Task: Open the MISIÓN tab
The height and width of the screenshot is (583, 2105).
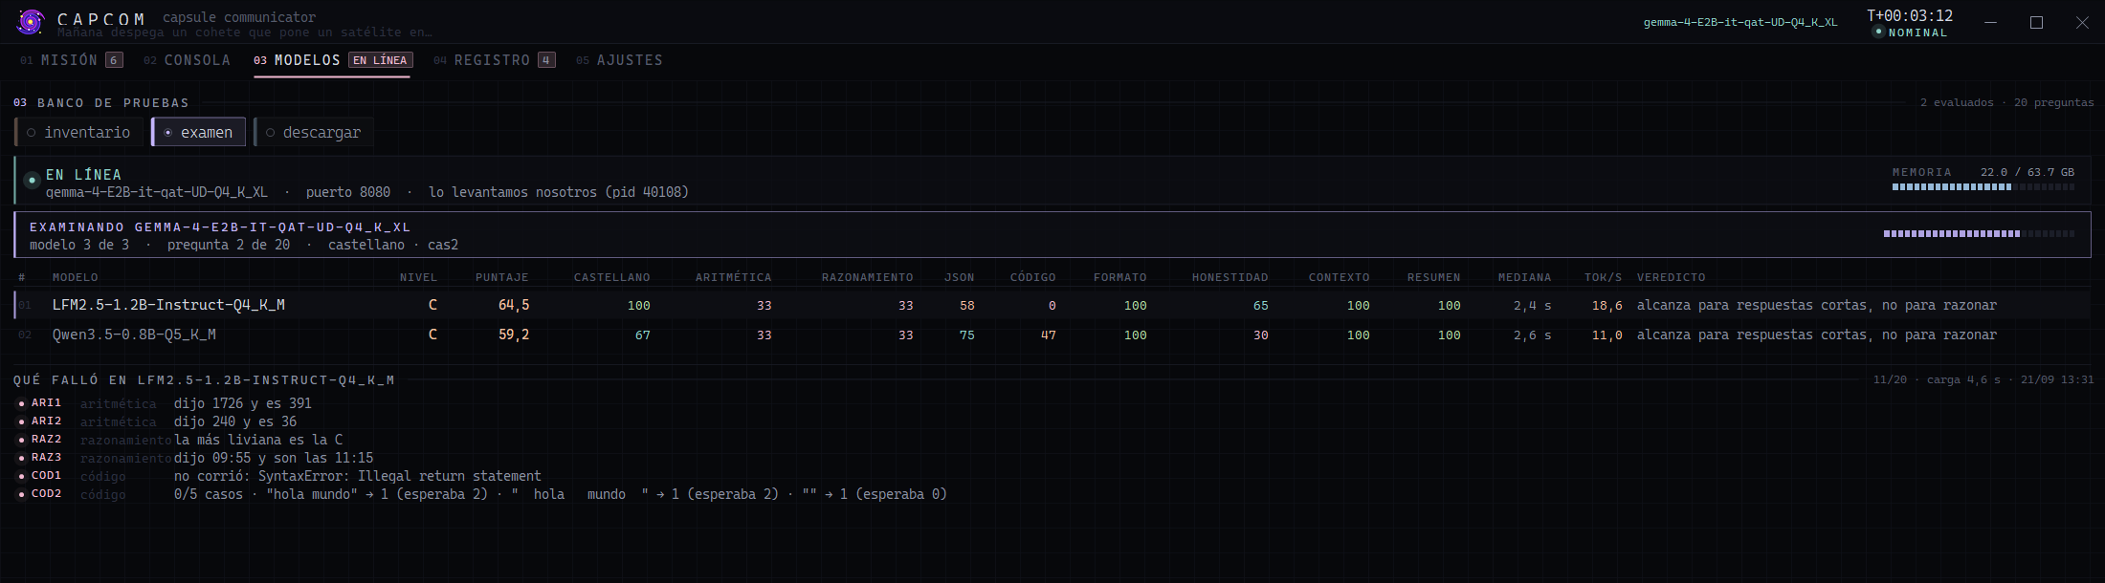Action: [72, 60]
